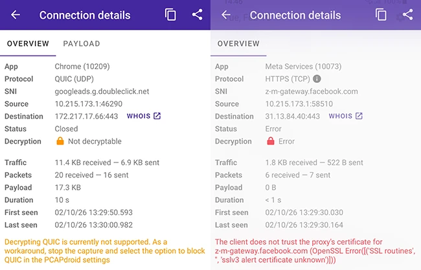Select the left OVERVIEW tab

click(x=28, y=43)
